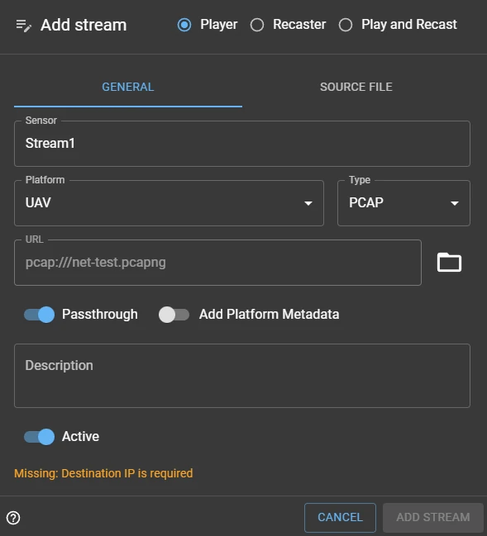Click the Sensor field containing Stream1
This screenshot has width=487, height=536.
click(x=242, y=144)
